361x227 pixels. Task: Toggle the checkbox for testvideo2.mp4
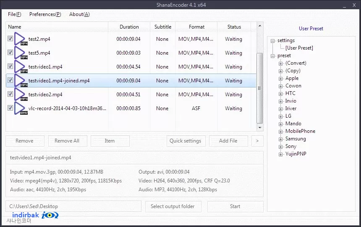[10, 94]
